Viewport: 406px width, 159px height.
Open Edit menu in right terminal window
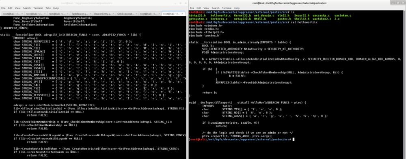[x=199, y=8]
